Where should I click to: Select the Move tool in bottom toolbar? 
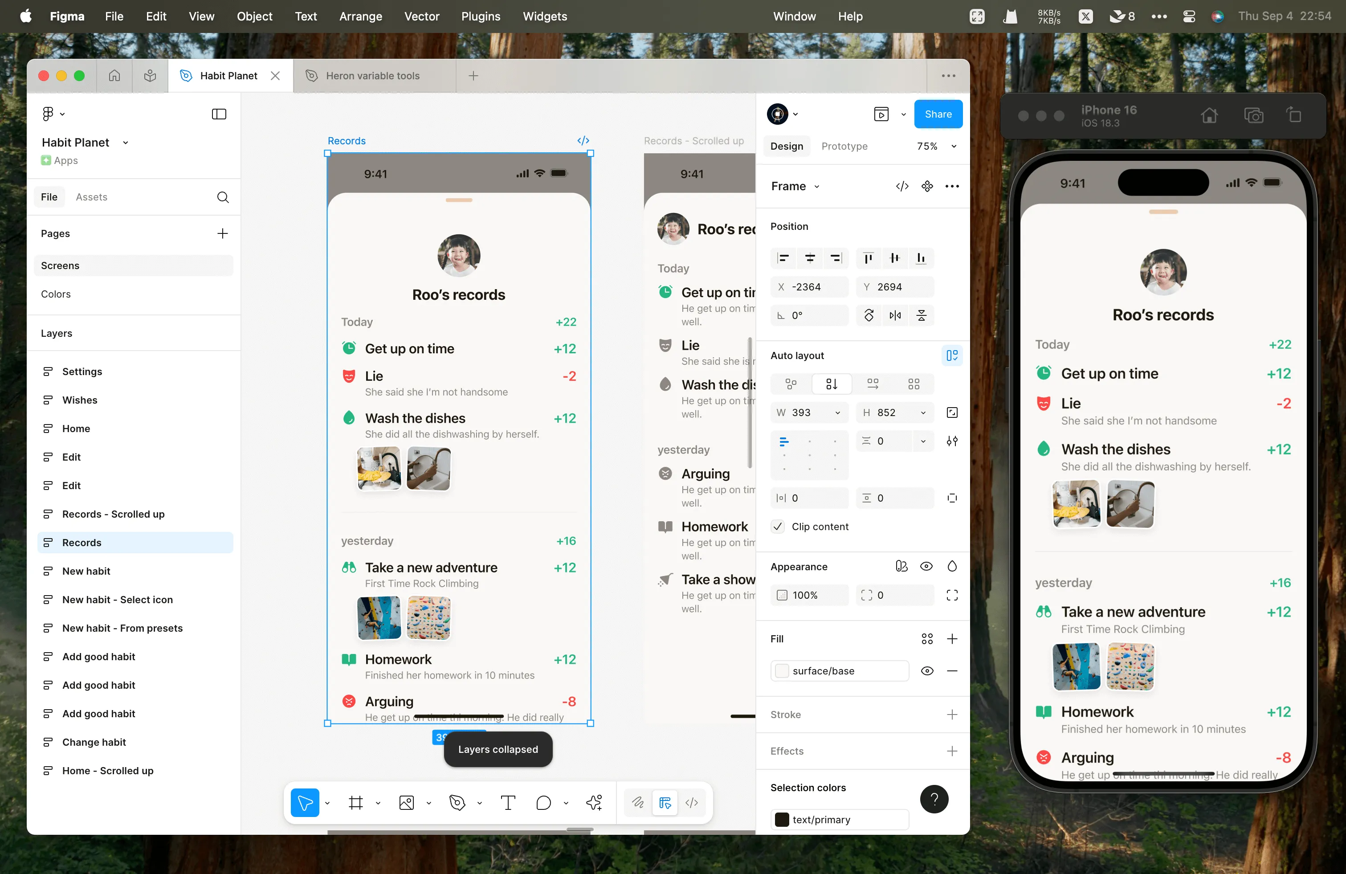[305, 802]
